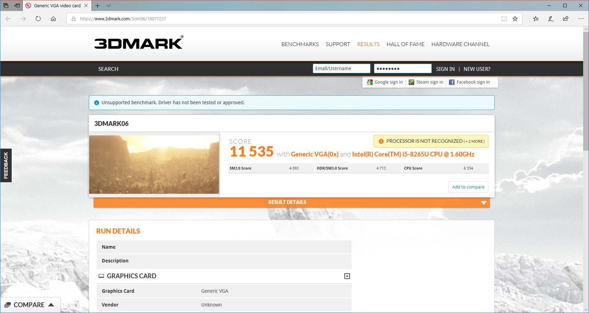Click the 3DMARK06 heading
The image size is (589, 313).
pos(111,124)
